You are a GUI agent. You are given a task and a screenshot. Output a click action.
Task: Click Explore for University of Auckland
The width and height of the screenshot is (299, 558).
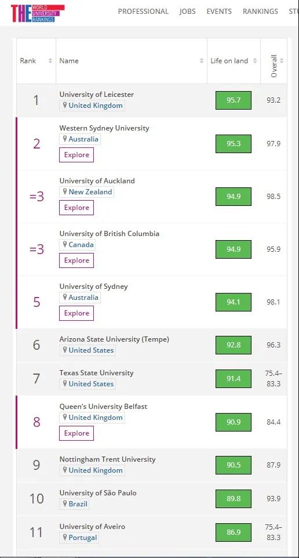tap(76, 208)
